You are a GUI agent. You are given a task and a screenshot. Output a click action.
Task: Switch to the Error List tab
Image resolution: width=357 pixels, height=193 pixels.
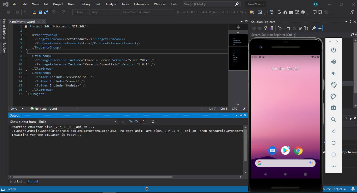(17, 181)
